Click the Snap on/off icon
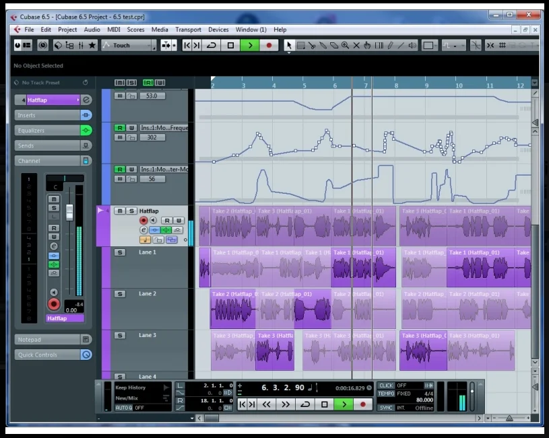This screenshot has width=549, height=438. pos(490,46)
